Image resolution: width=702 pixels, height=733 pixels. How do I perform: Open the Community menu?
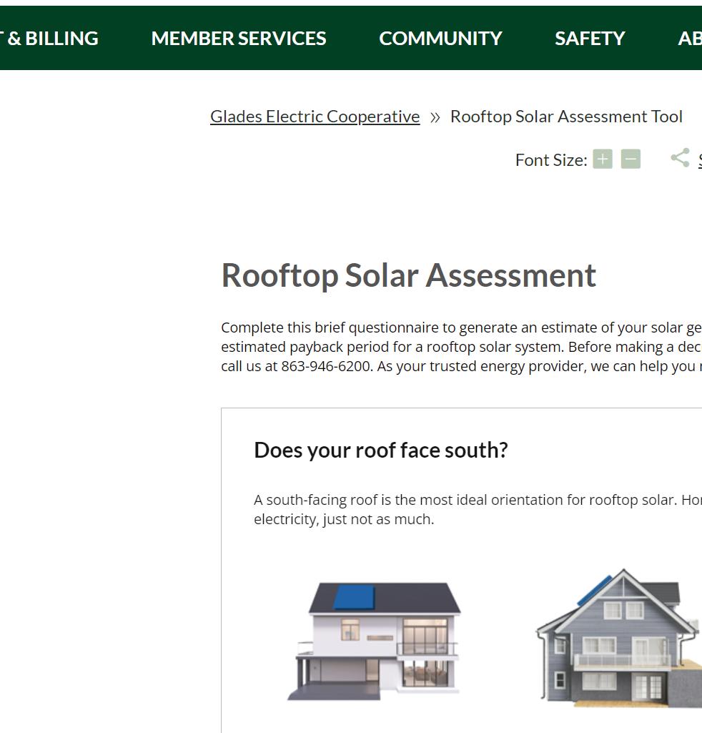pos(440,39)
